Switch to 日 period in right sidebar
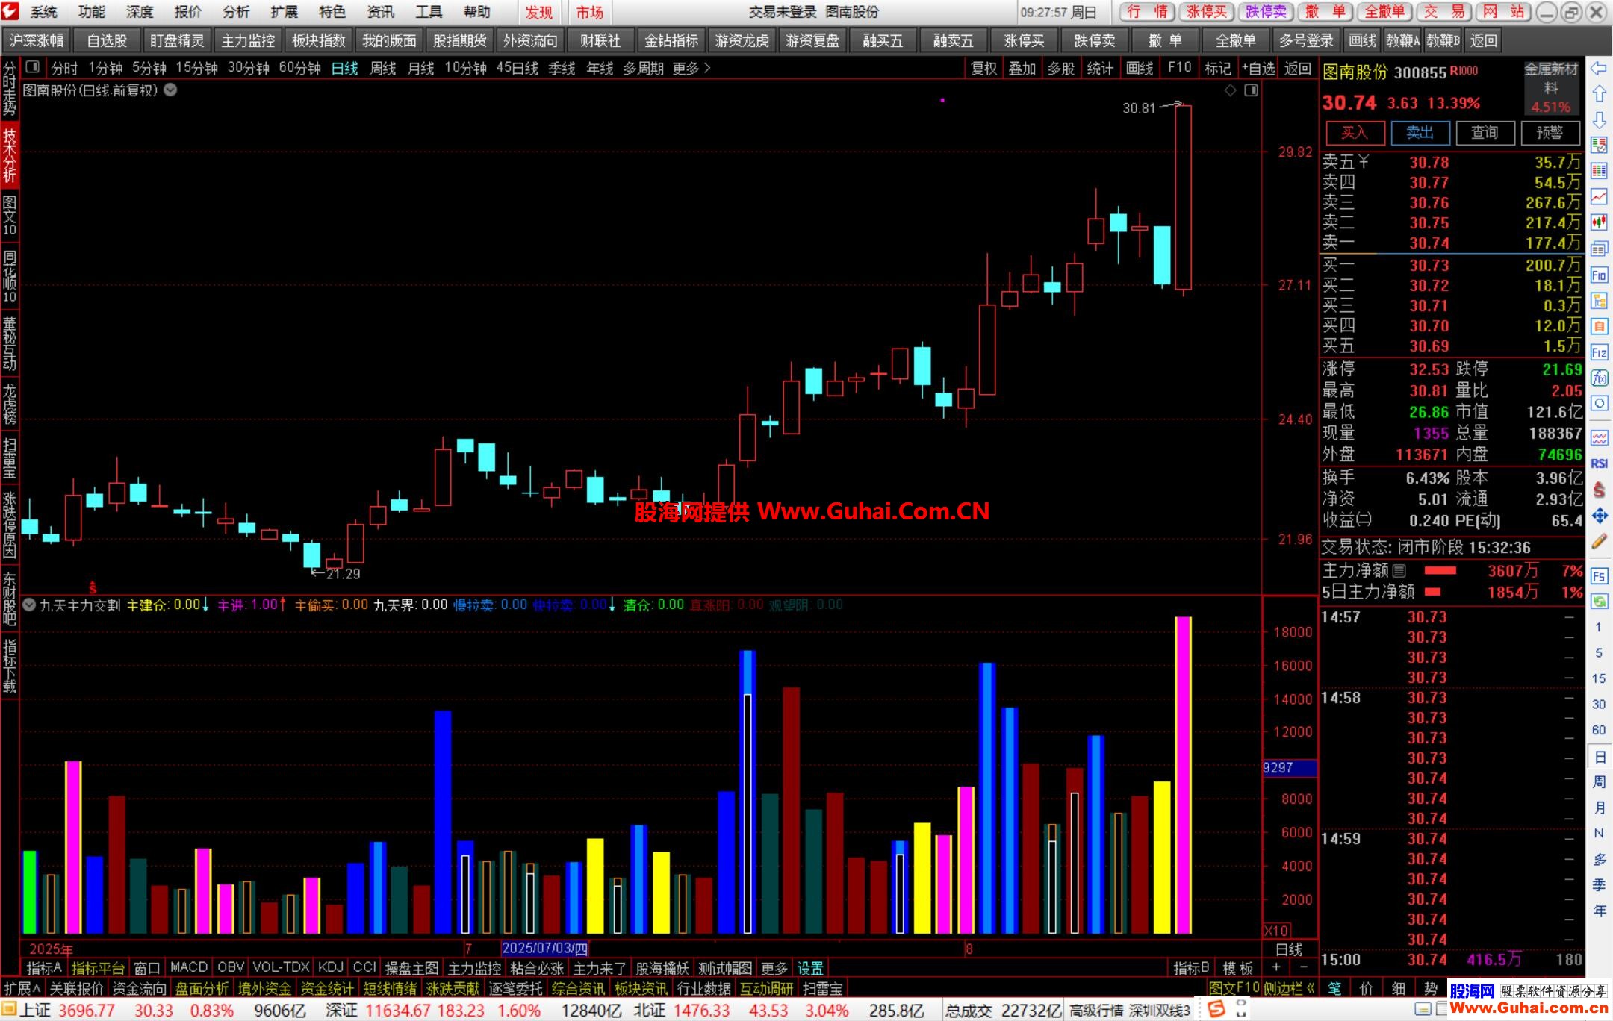1613x1021 pixels. [1599, 757]
